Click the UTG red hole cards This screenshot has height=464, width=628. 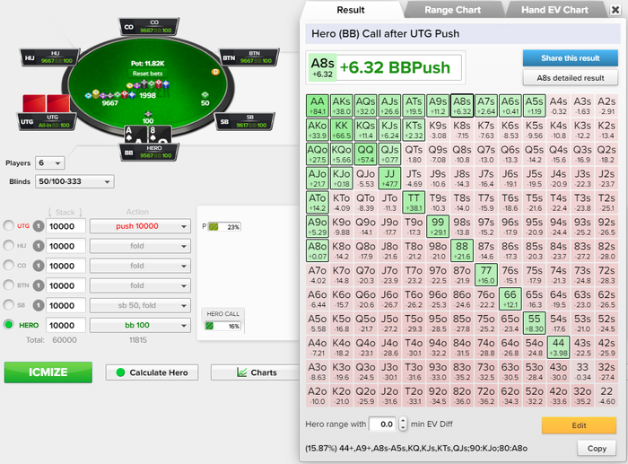(x=46, y=103)
